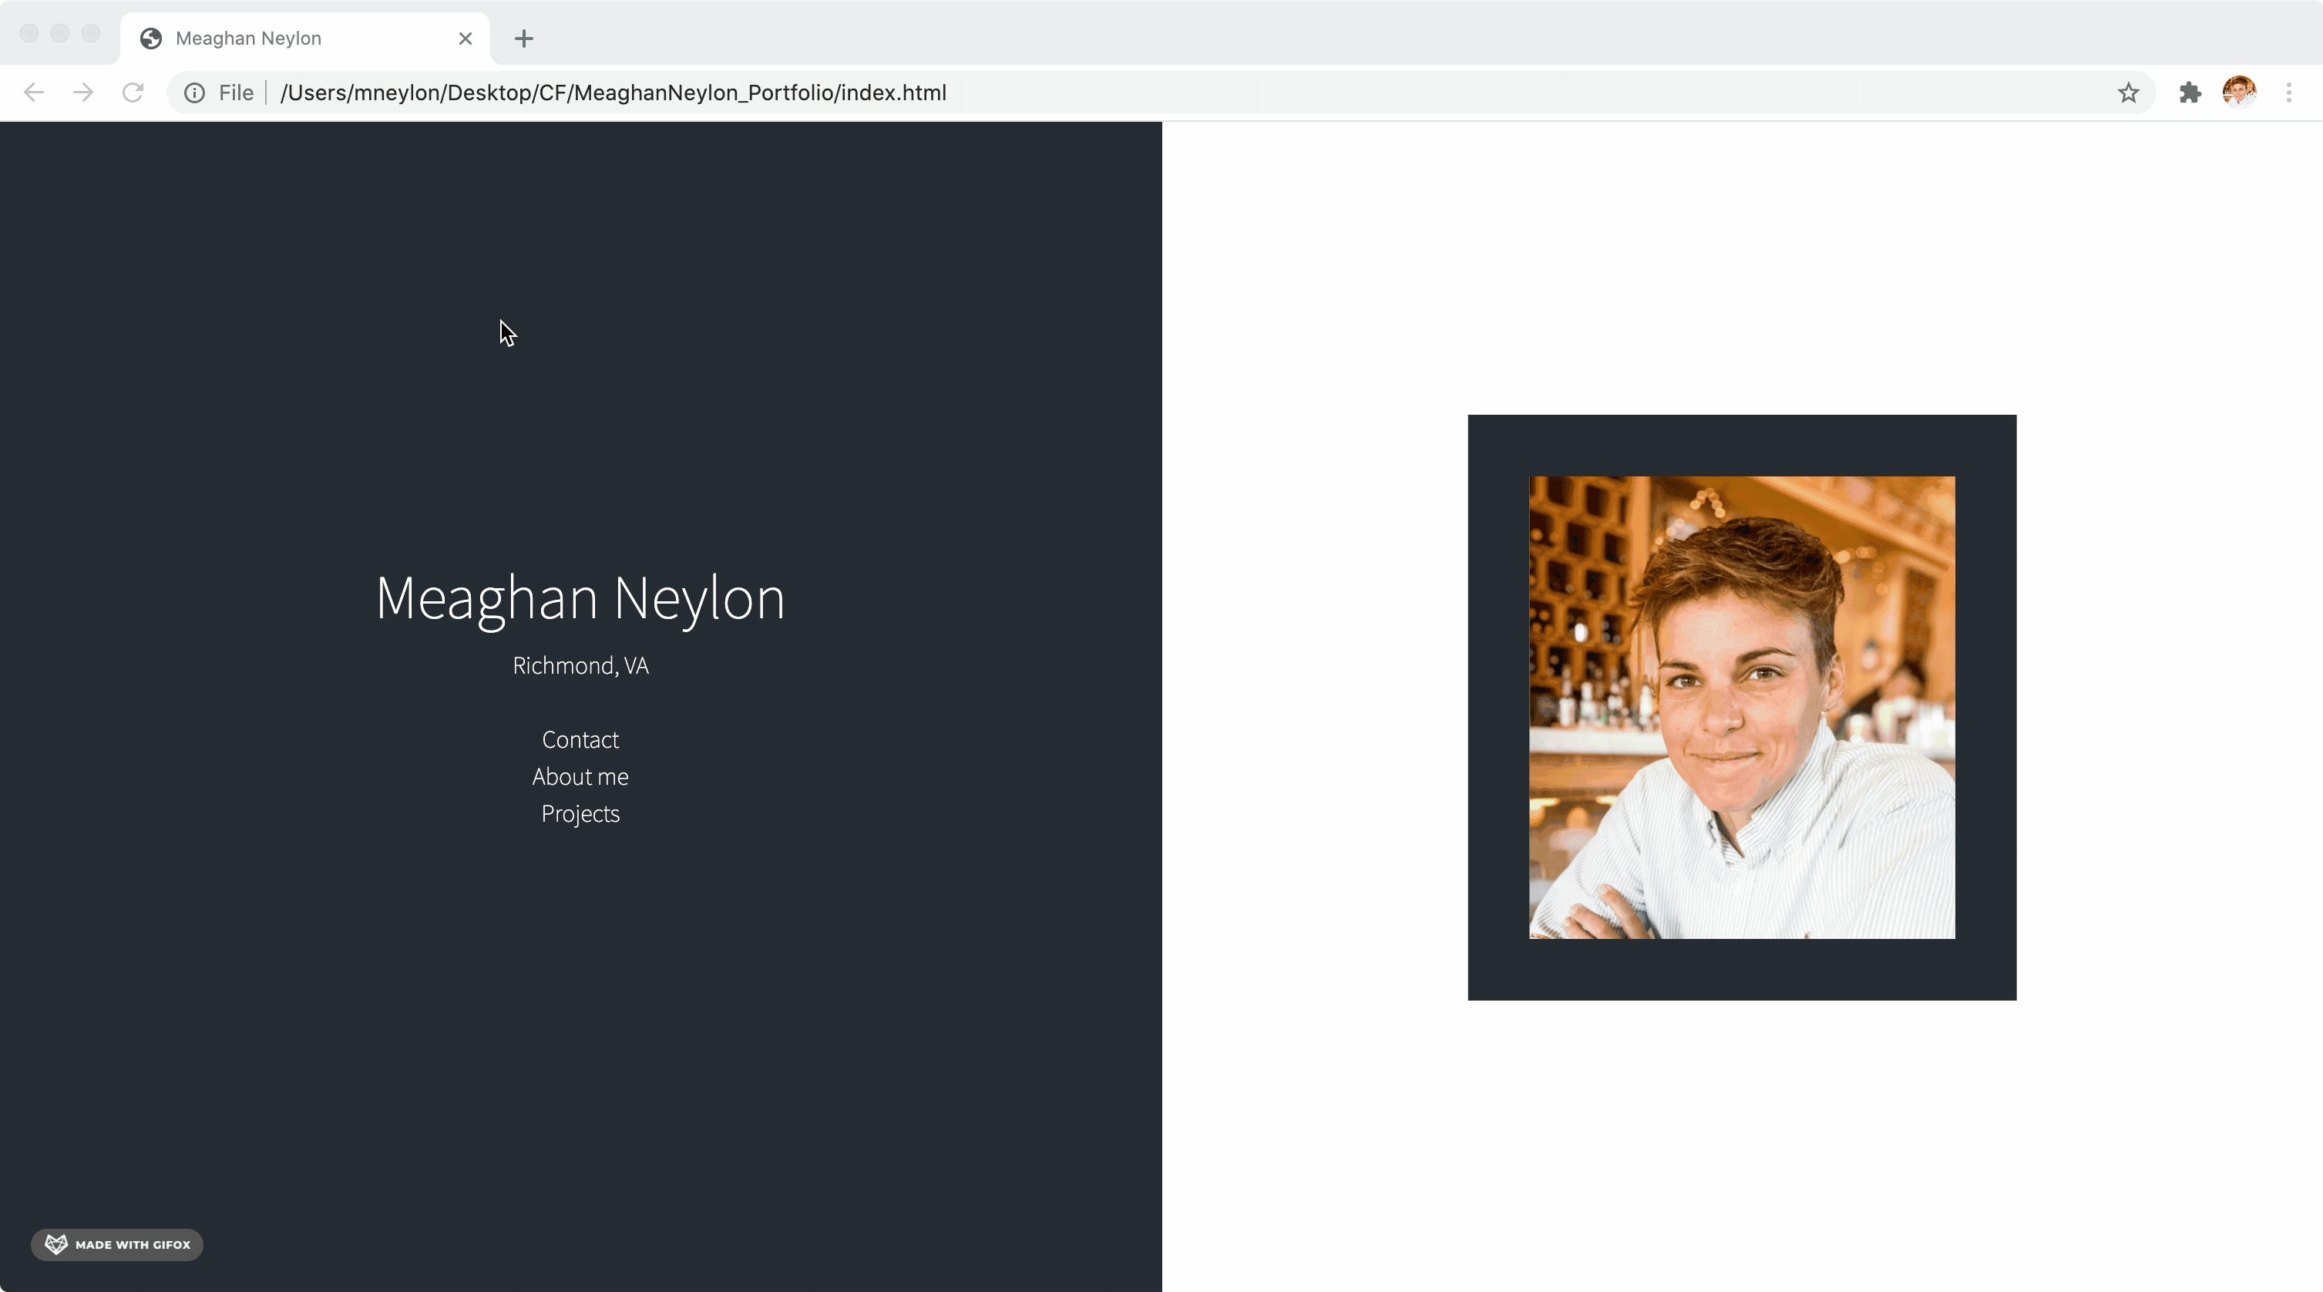Viewport: 2323px width, 1292px height.
Task: Click the browser forward arrow
Action: 83,92
